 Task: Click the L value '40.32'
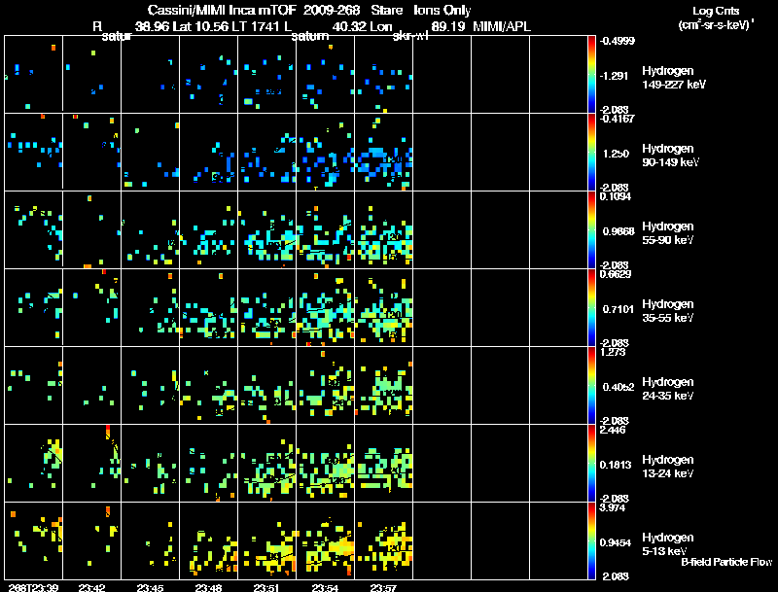coord(349,27)
